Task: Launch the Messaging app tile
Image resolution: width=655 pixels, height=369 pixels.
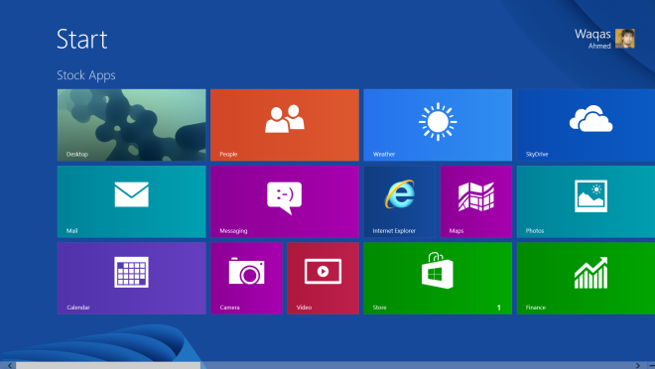Action: pos(285,201)
